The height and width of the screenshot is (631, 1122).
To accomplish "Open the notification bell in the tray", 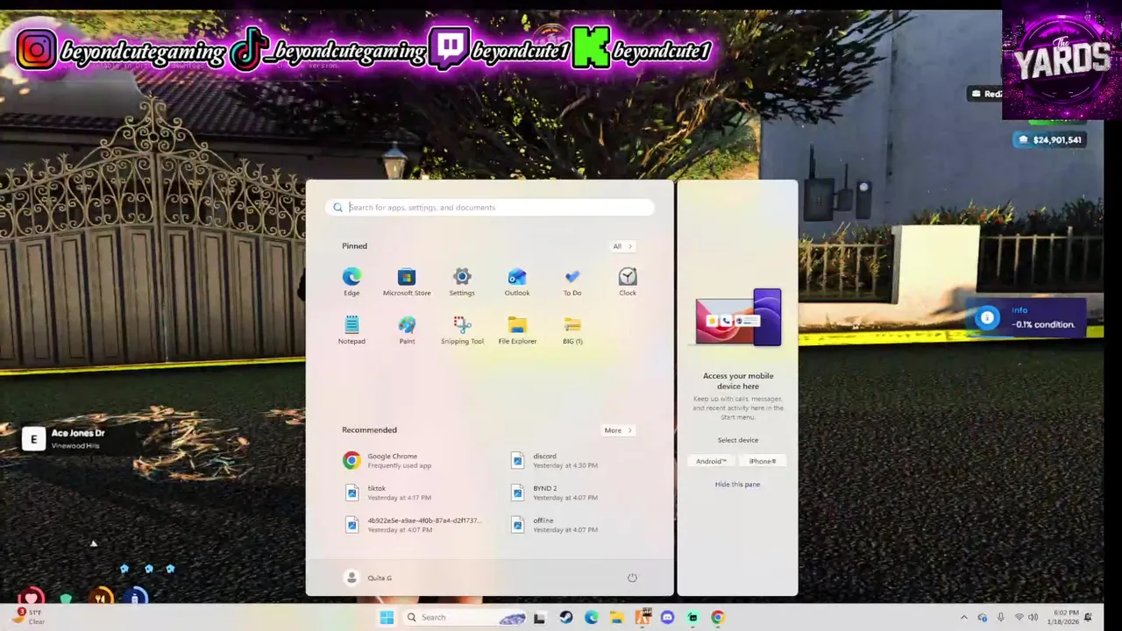I will click(x=1089, y=618).
